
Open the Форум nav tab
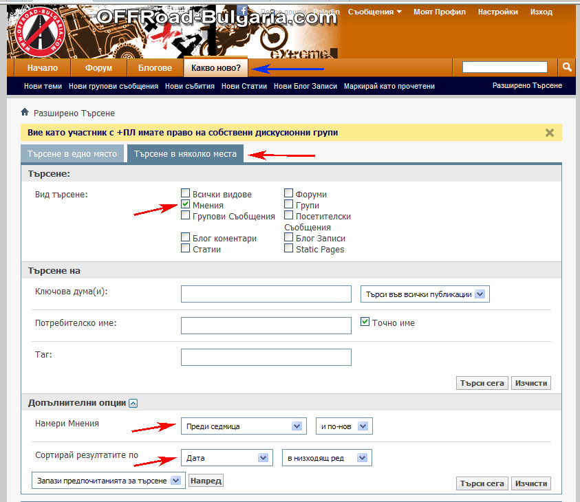pos(98,68)
